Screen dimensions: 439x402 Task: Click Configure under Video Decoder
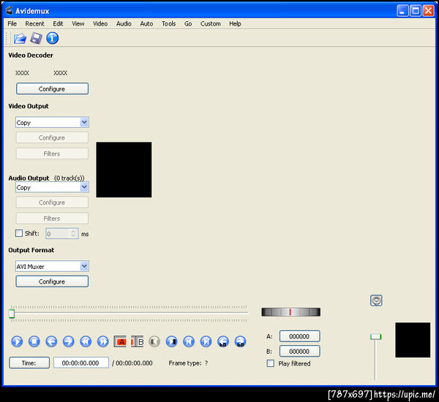(x=52, y=89)
